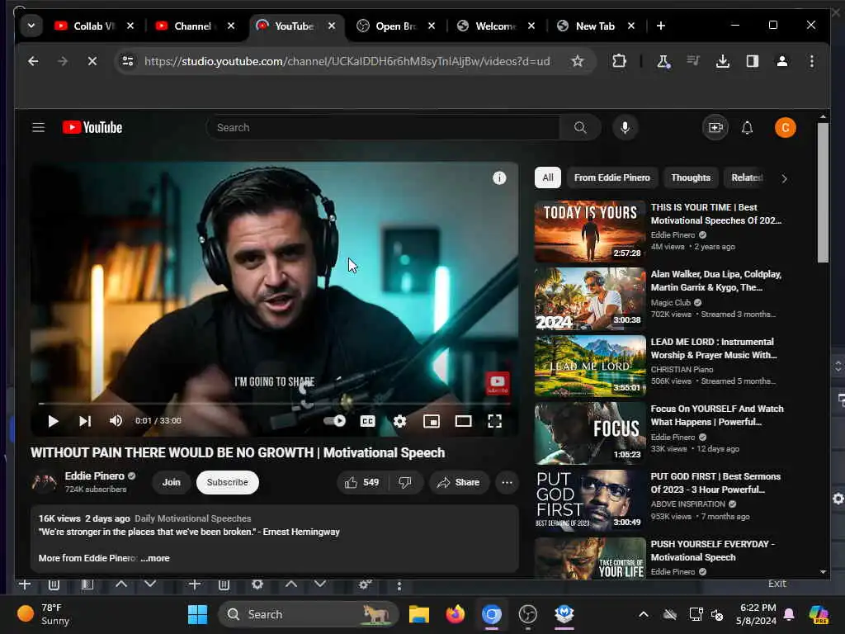The width and height of the screenshot is (845, 634).
Task: Click the Share button
Action: tap(459, 482)
